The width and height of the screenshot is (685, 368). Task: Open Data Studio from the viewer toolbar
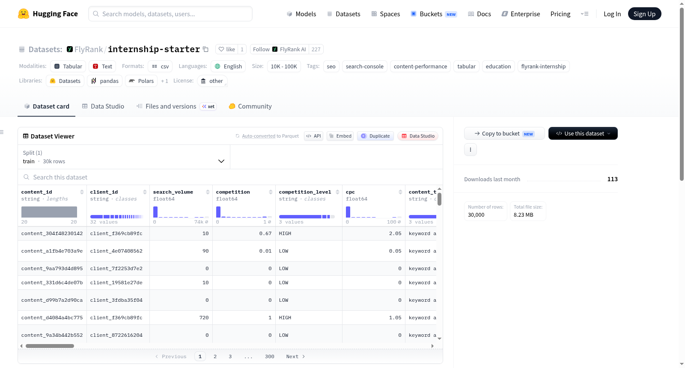417,136
